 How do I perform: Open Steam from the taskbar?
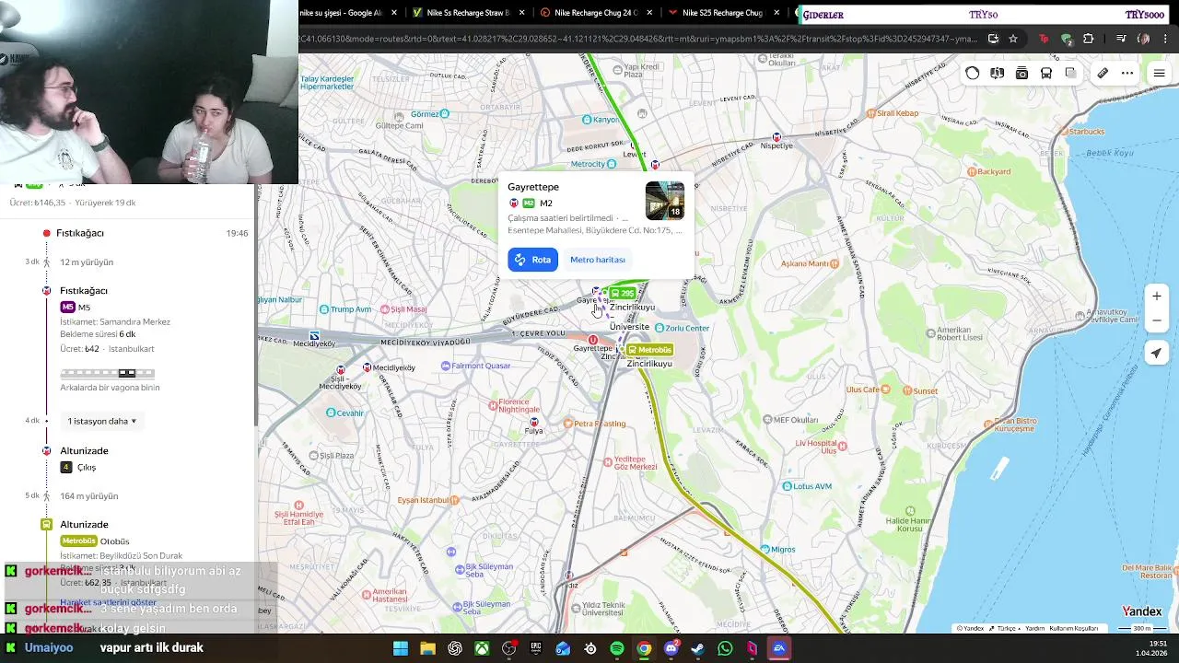point(698,648)
